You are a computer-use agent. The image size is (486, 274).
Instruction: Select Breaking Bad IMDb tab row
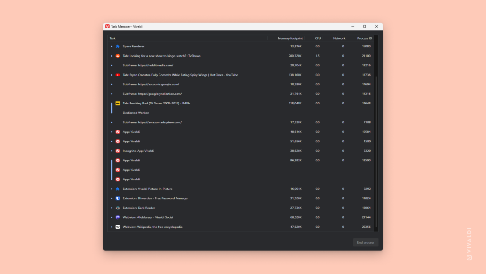pyautogui.click(x=241, y=103)
